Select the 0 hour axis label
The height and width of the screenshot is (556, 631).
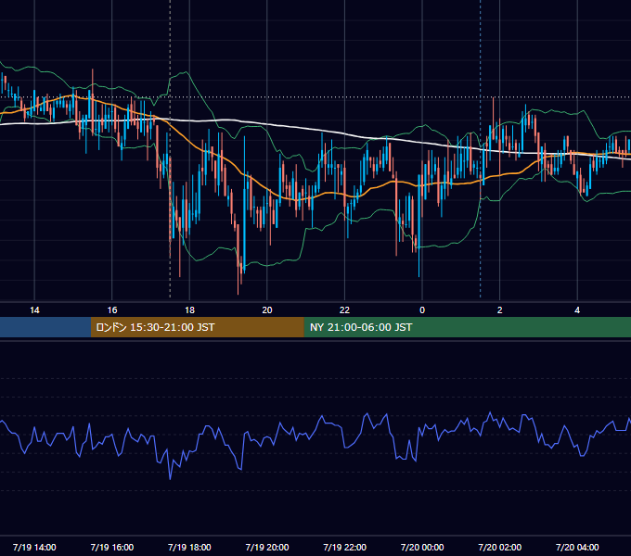(x=422, y=310)
